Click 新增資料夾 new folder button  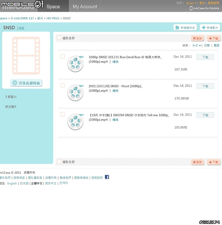pos(185,27)
